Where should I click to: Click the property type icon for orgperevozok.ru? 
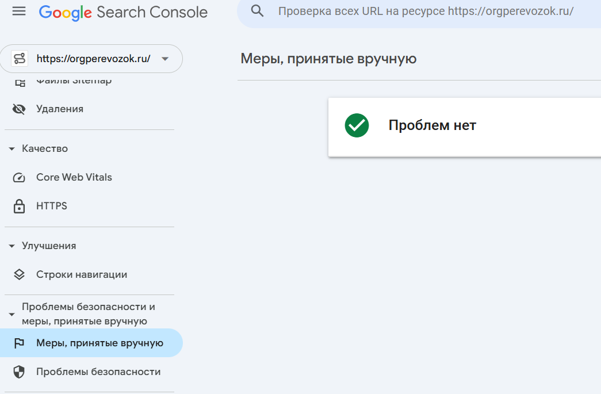(x=20, y=59)
